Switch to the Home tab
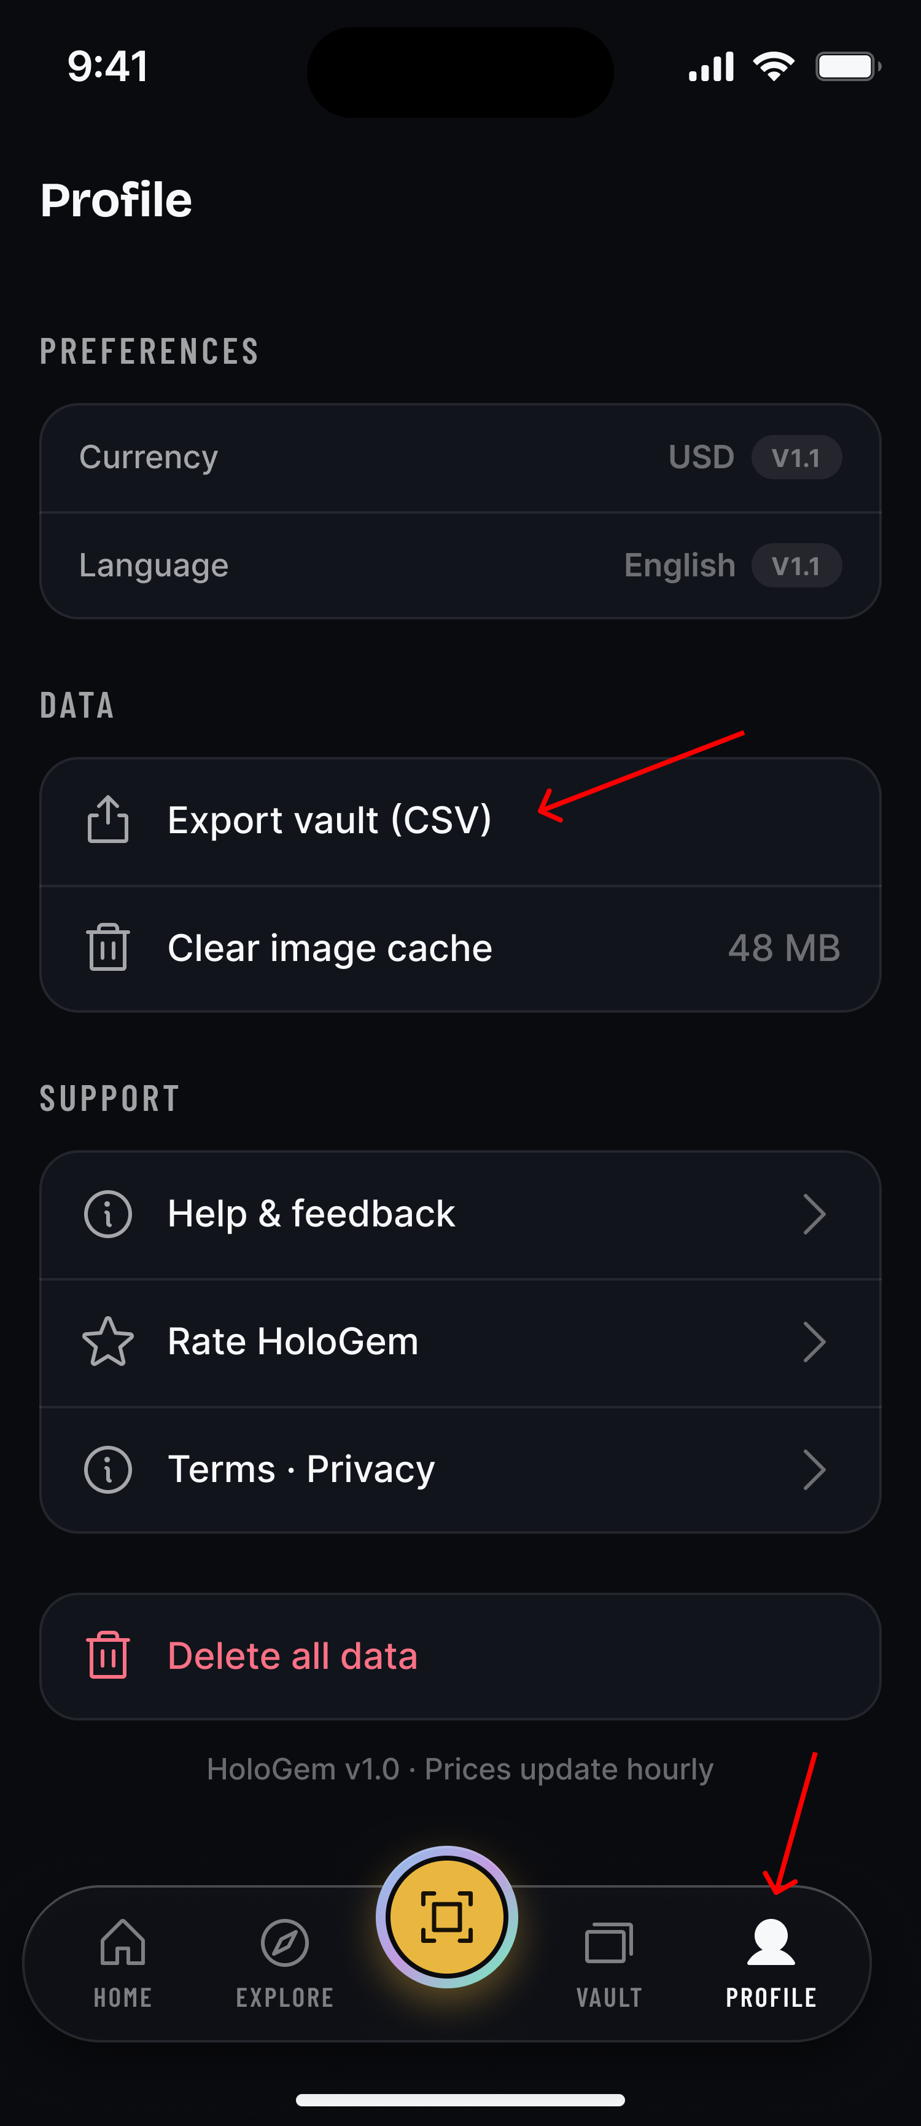 (x=123, y=1963)
